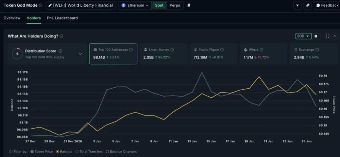
Task: Open the PnL Leaderboard tab
Action: (x=62, y=18)
